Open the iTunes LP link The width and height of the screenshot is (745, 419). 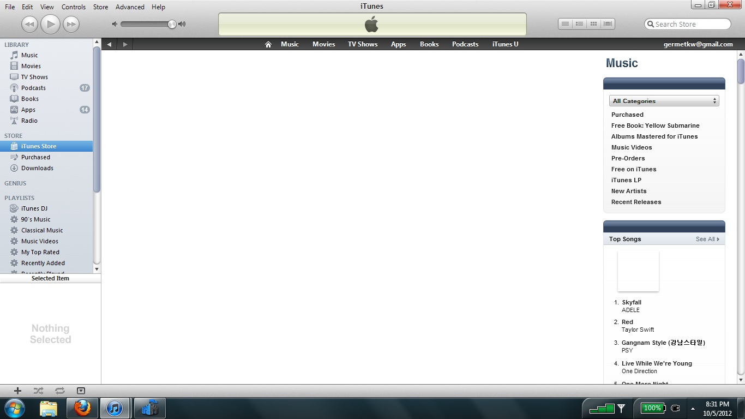pos(626,180)
